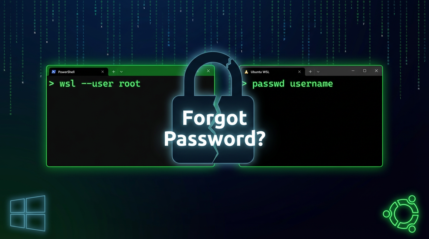Image resolution: width=429 pixels, height=239 pixels.
Task: Select the PowerShell tab title
Action: click(x=66, y=72)
